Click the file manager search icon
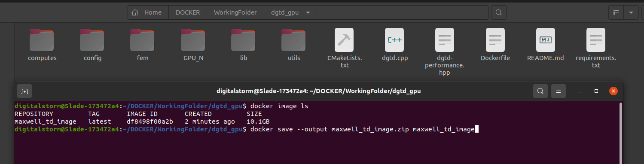Viewport: 644px width, 164px height. coord(498,12)
